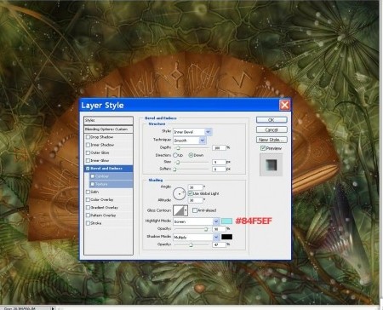Select the Drop Shadow row label

coord(102,137)
